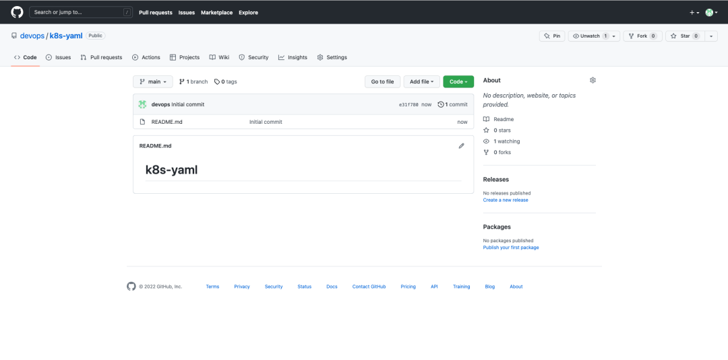Open Issues in top navigation bar
Image resolution: width=728 pixels, height=360 pixels.
[x=187, y=13]
